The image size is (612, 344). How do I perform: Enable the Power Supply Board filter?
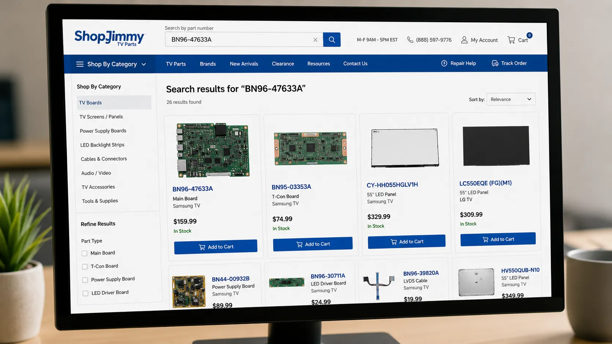(85, 280)
